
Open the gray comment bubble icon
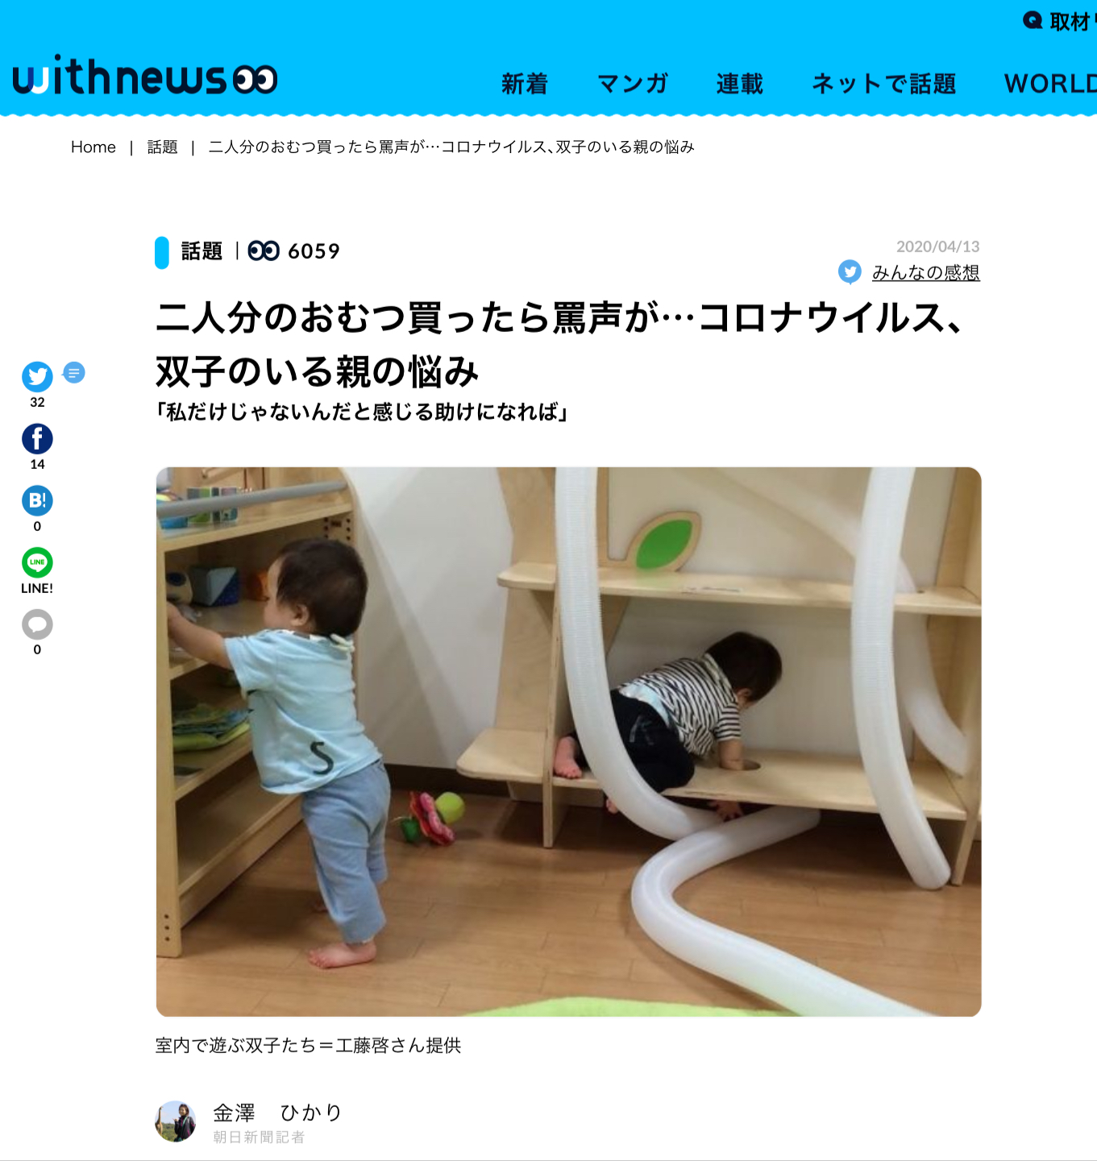click(37, 624)
